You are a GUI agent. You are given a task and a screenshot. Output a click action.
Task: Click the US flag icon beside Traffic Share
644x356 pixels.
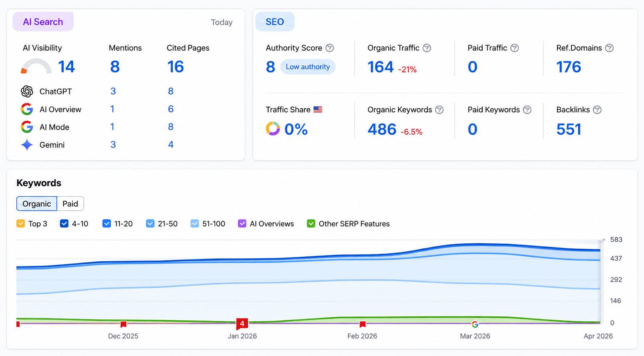point(318,109)
